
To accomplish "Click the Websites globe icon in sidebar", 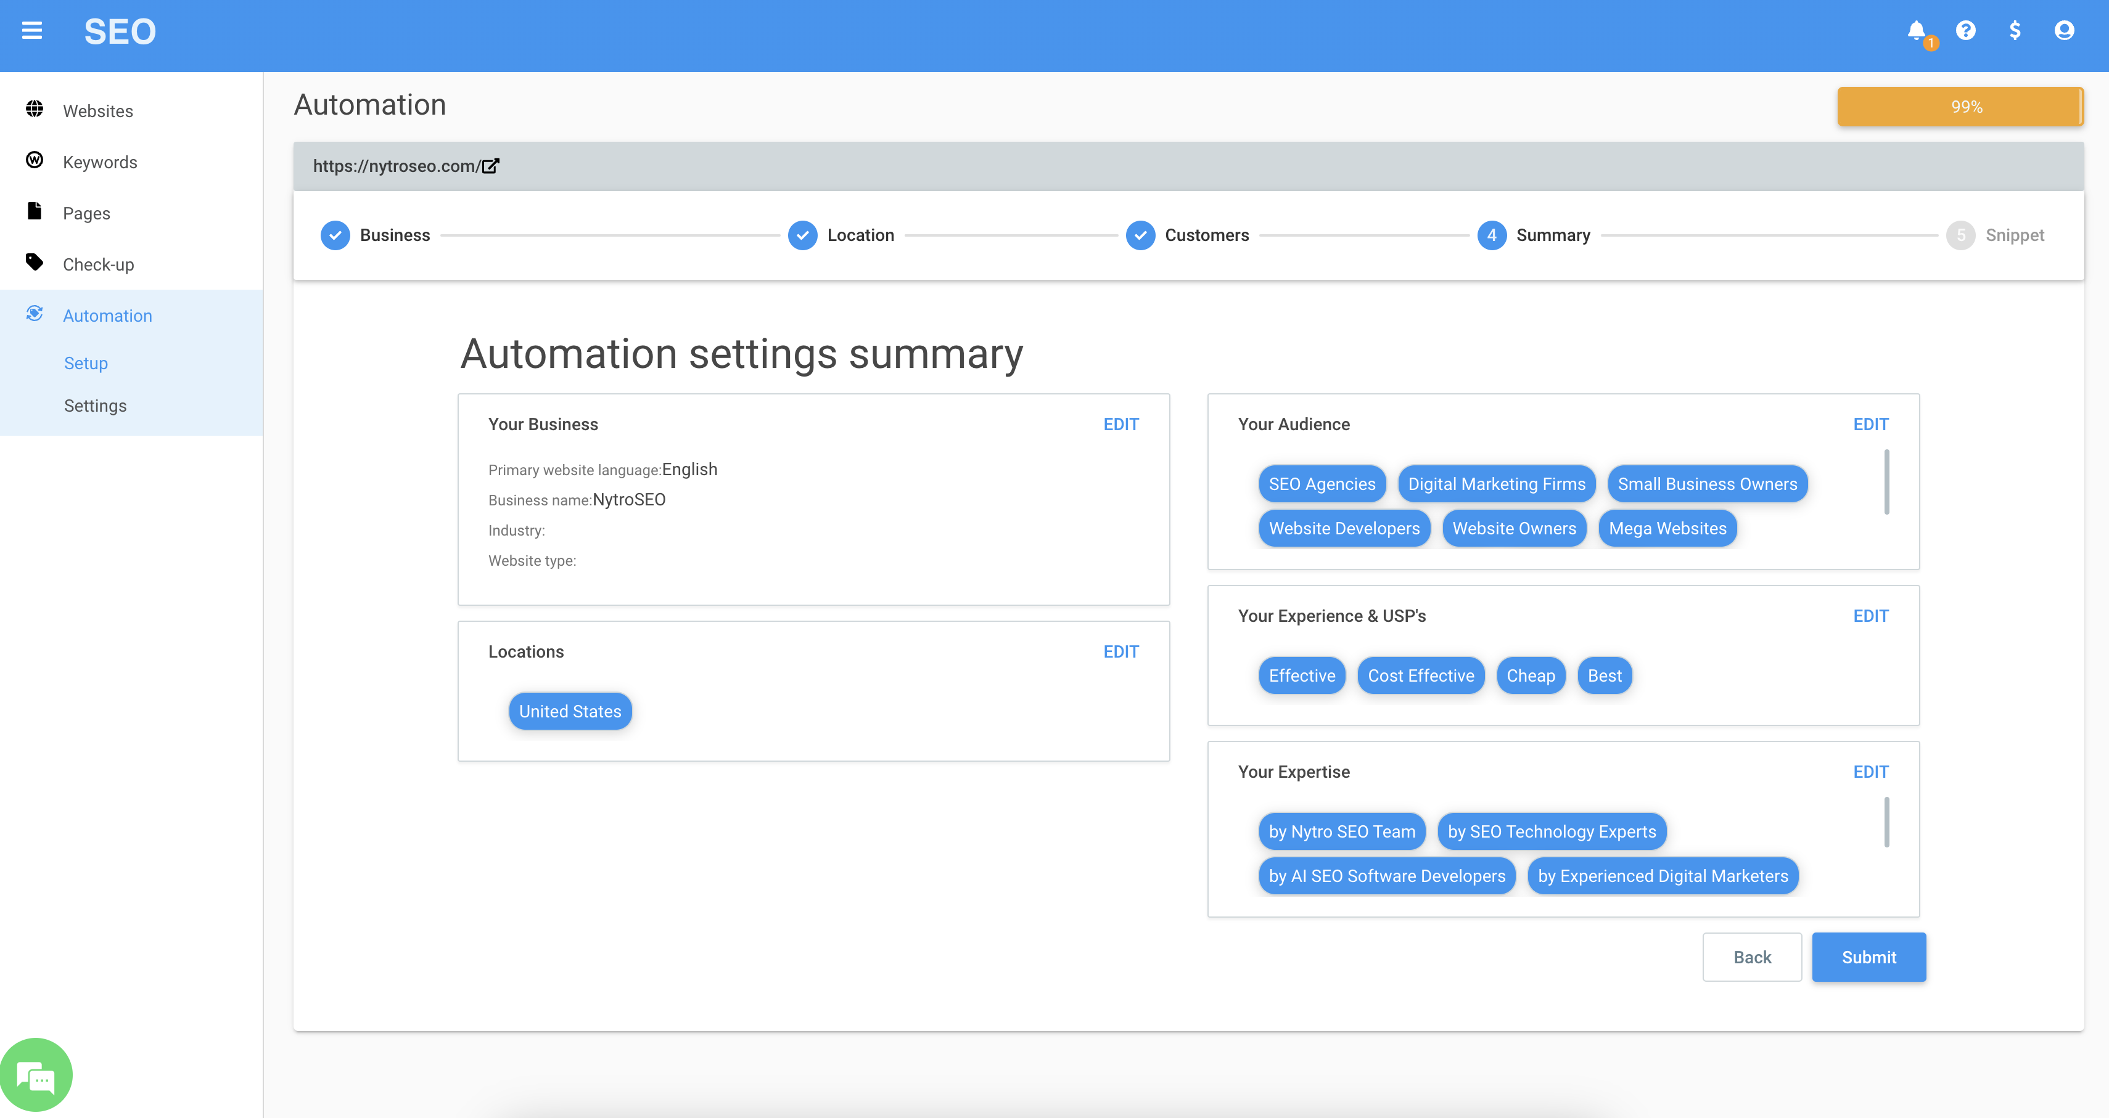I will point(35,109).
